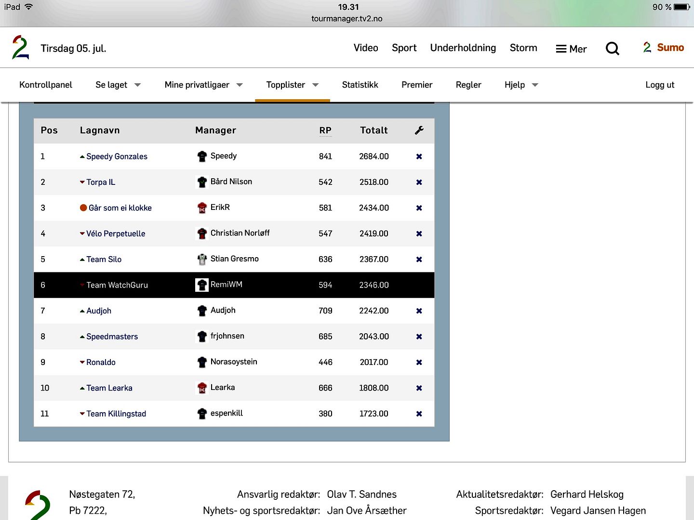Click espenkill's jersey icon

202,414
